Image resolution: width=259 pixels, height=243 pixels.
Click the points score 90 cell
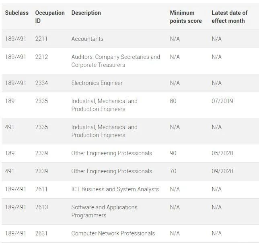pos(173,153)
